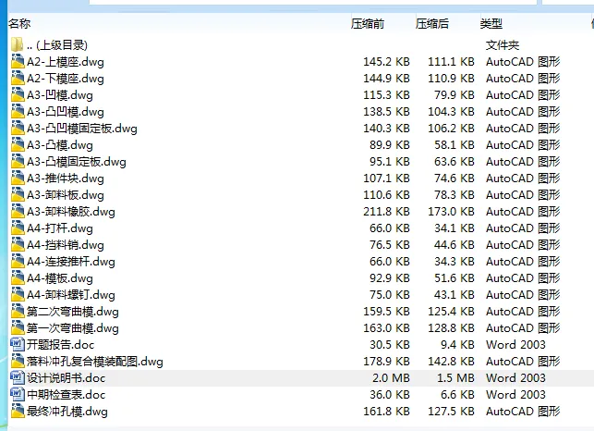Click the A3-卸料橡胶.dwg file icon
This screenshot has width=594, height=431.
coord(18,212)
